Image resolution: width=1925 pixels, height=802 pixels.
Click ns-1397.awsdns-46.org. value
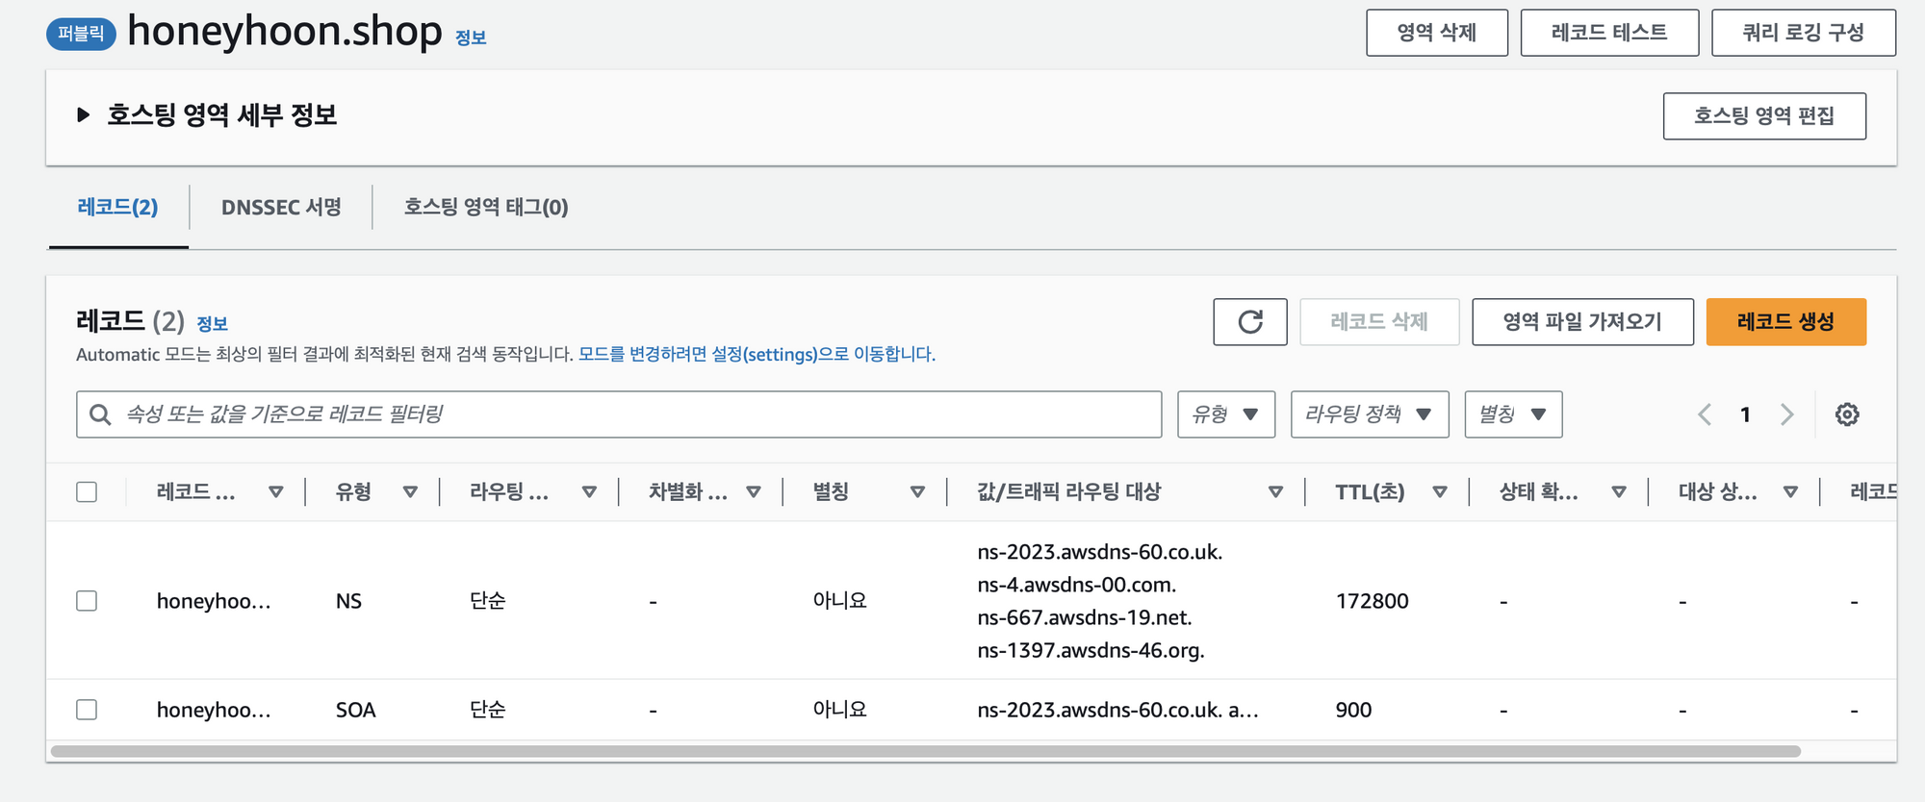(x=1091, y=650)
